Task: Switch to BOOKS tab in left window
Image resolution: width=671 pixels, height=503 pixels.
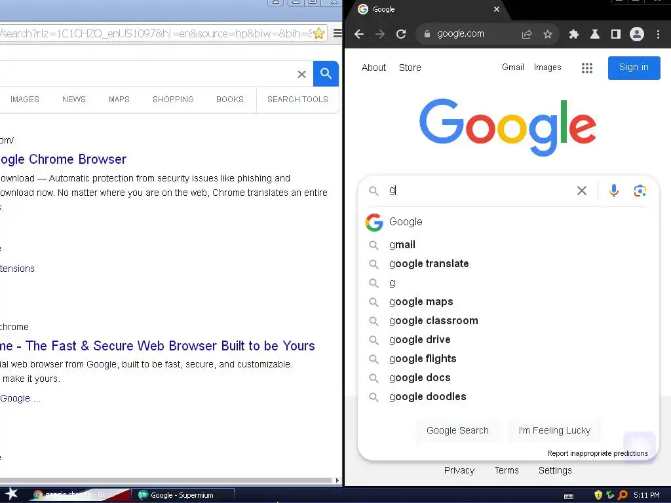Action: [x=230, y=100]
